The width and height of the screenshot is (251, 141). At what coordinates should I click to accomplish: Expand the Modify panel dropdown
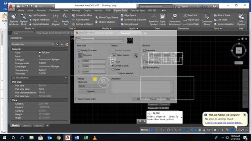[107, 29]
